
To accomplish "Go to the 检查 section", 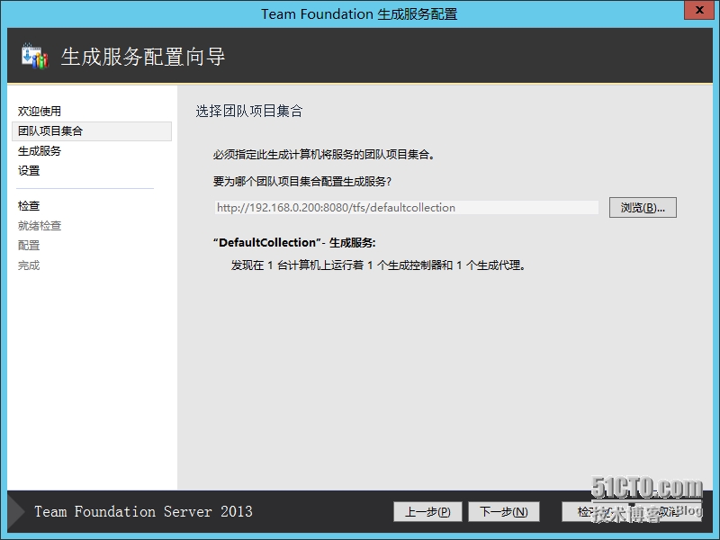I will 29,206.
